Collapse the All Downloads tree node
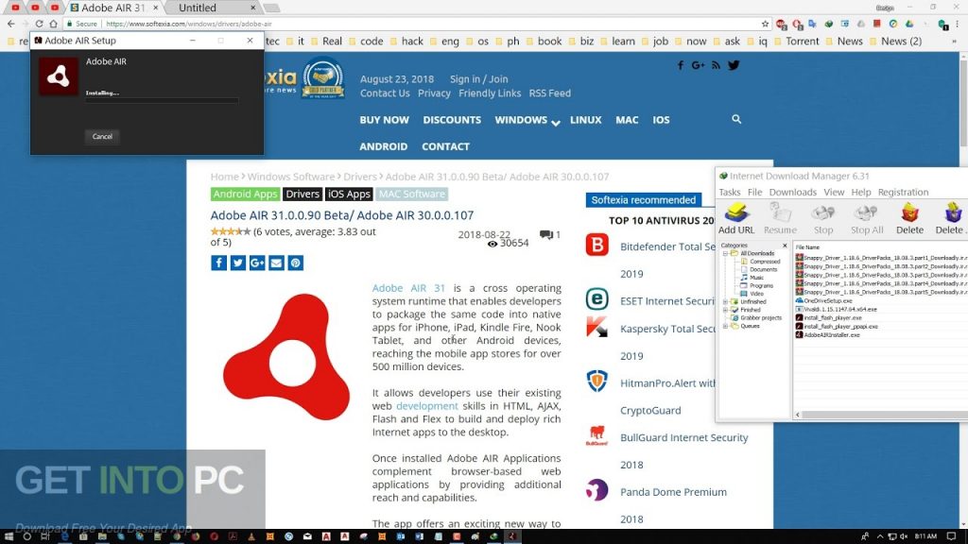 [725, 253]
